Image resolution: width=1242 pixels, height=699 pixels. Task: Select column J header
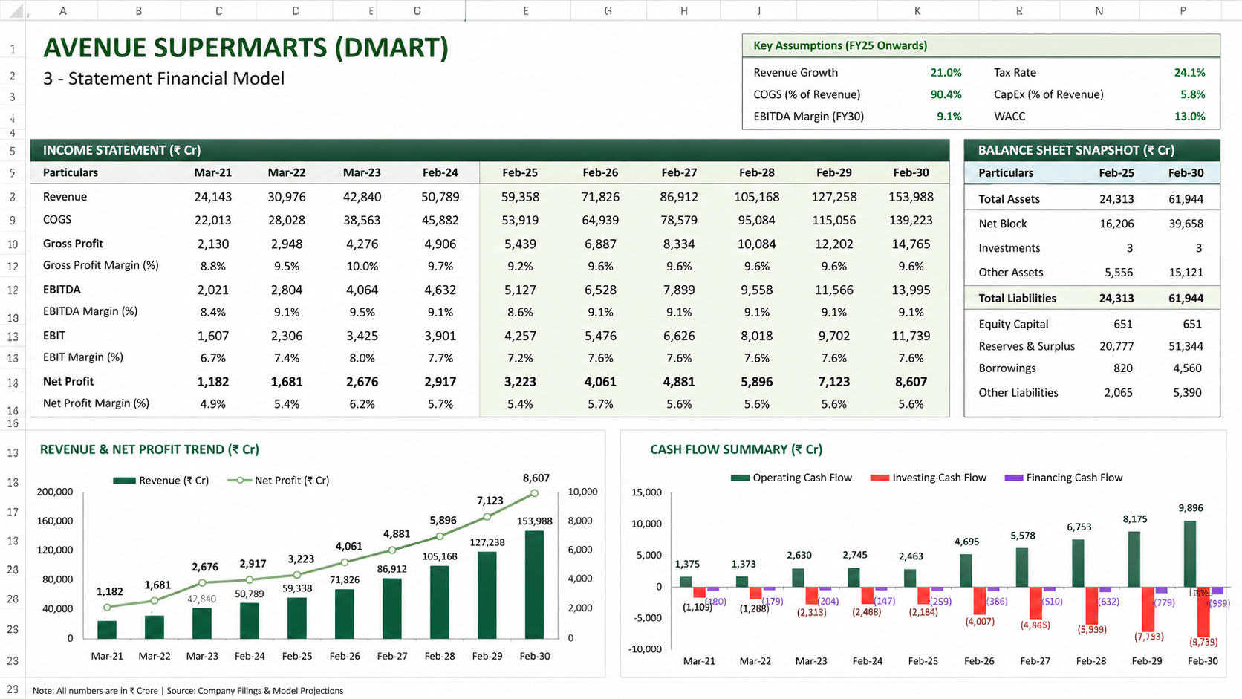(758, 10)
